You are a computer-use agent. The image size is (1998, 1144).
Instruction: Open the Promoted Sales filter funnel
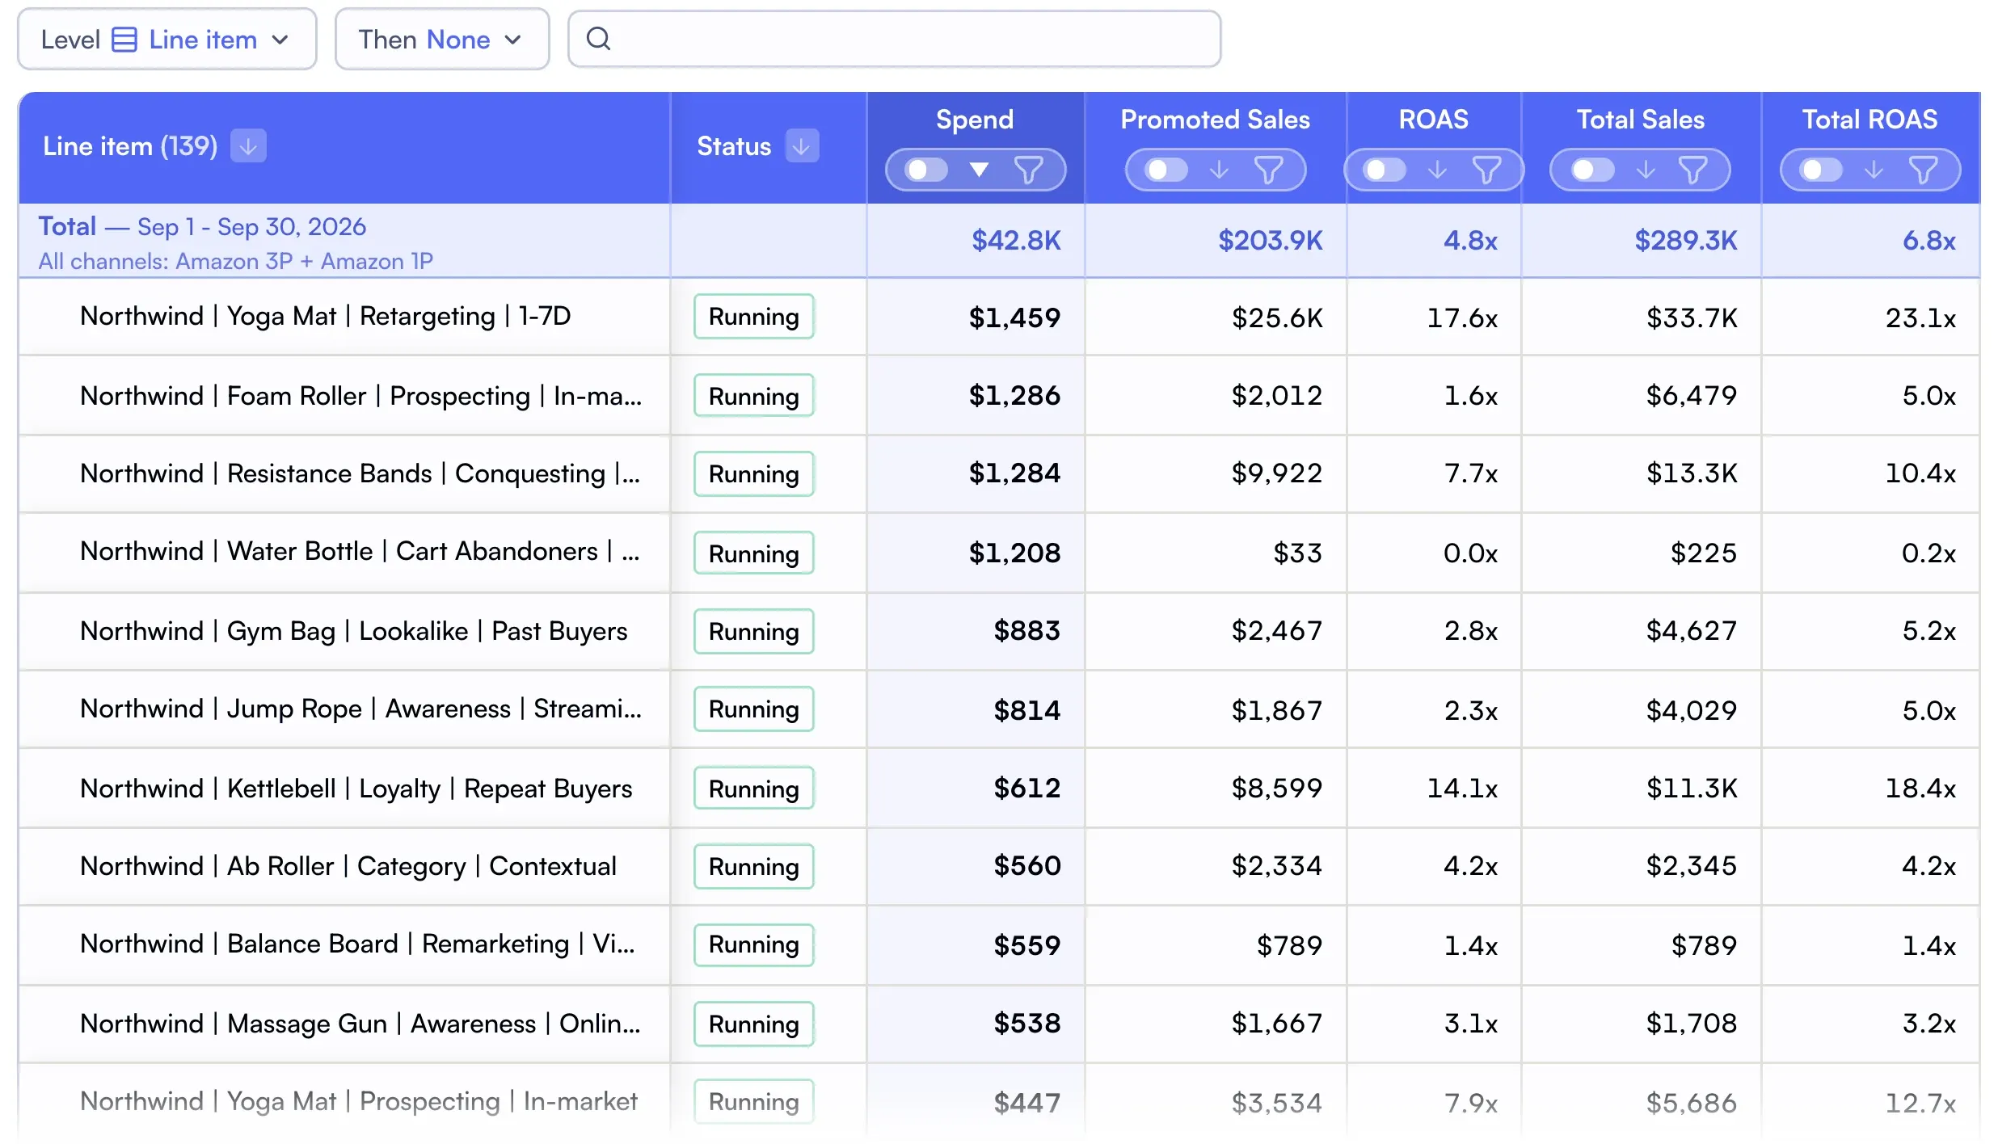point(1268,170)
